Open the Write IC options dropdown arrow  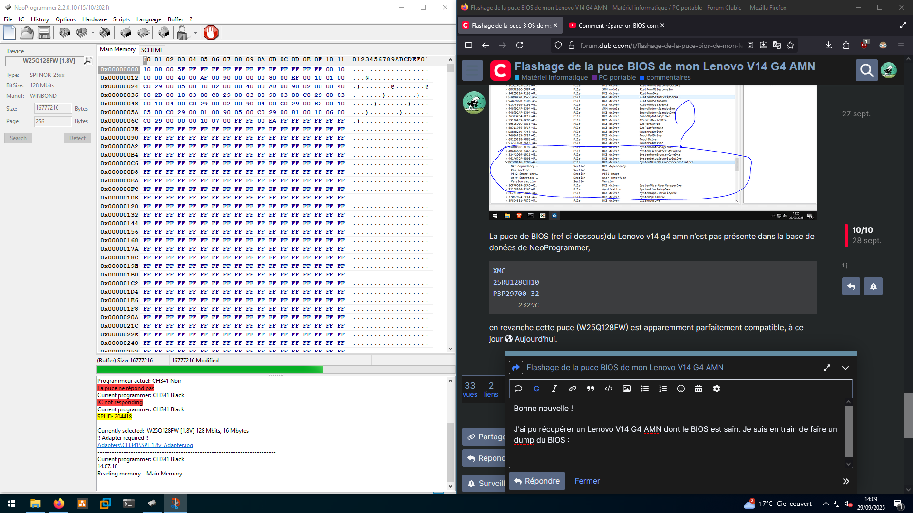[93, 33]
